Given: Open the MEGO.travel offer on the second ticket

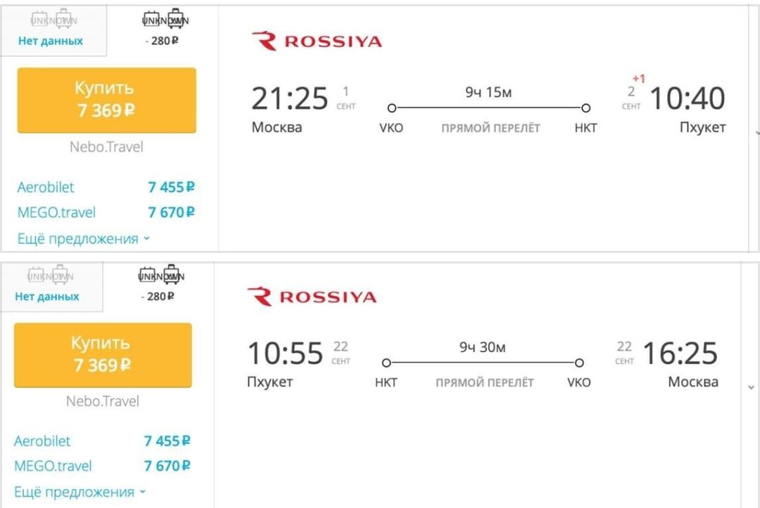Looking at the screenshot, I should 102,466.
